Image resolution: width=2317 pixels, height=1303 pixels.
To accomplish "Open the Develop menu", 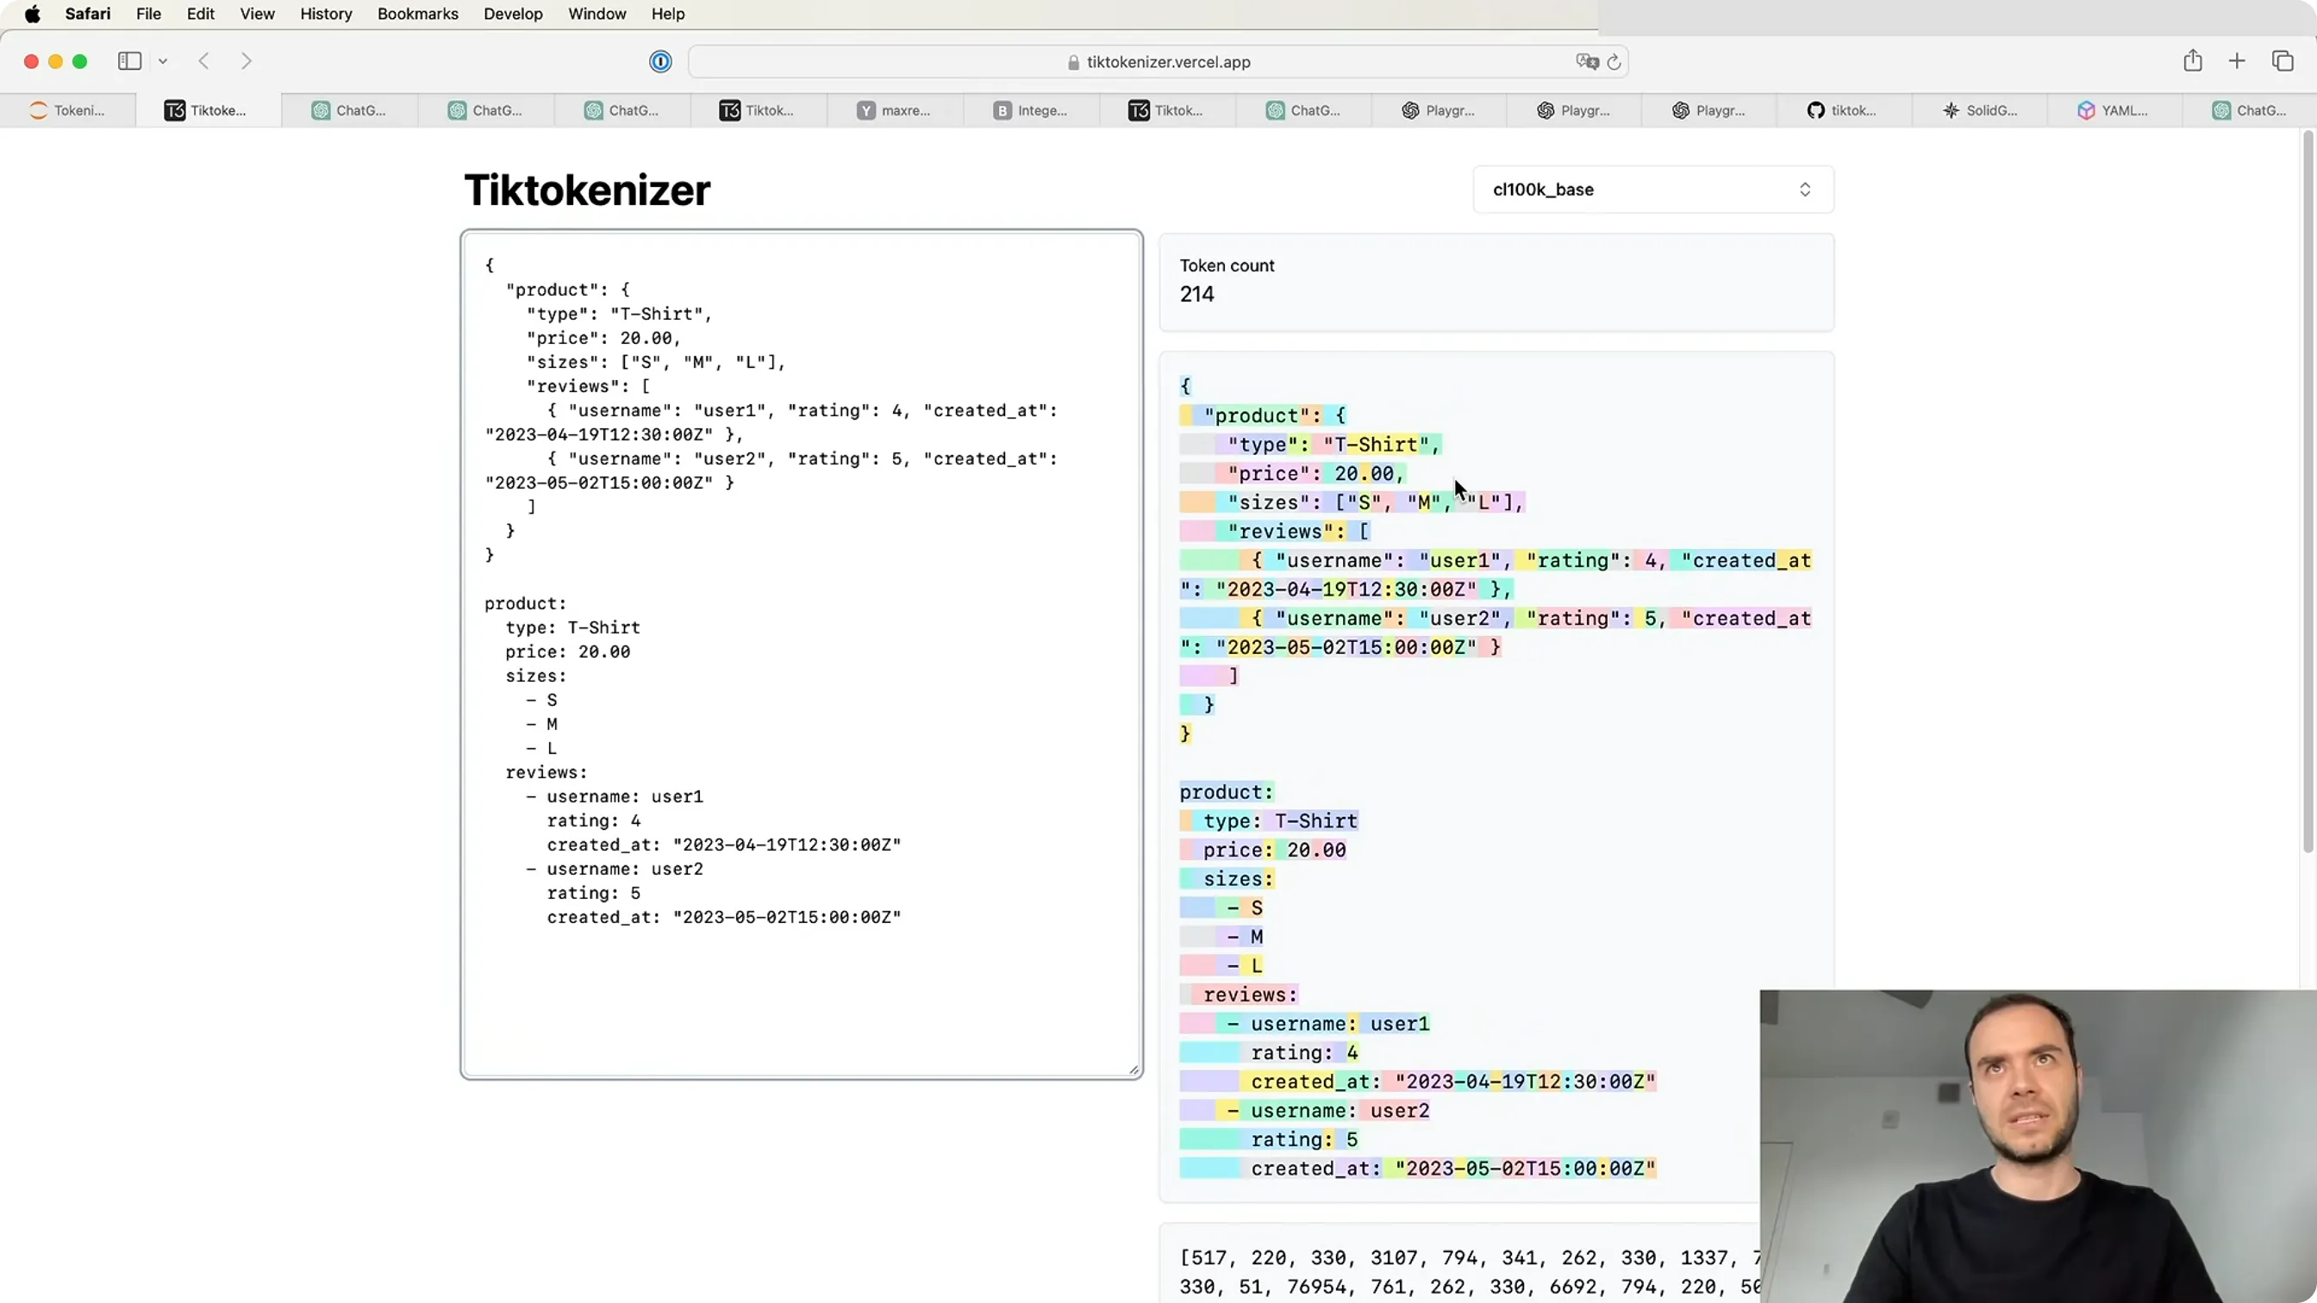I will click(x=513, y=14).
